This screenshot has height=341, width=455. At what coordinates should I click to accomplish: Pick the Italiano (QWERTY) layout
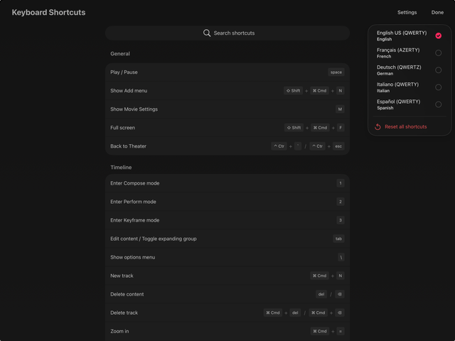(x=409, y=87)
